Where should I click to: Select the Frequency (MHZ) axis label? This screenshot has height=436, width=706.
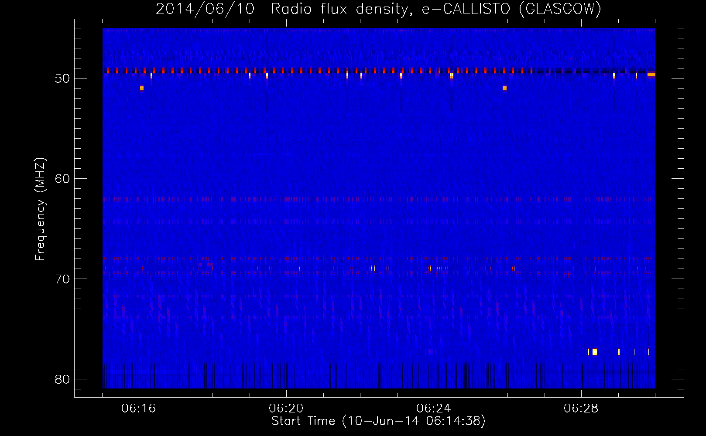coord(40,209)
